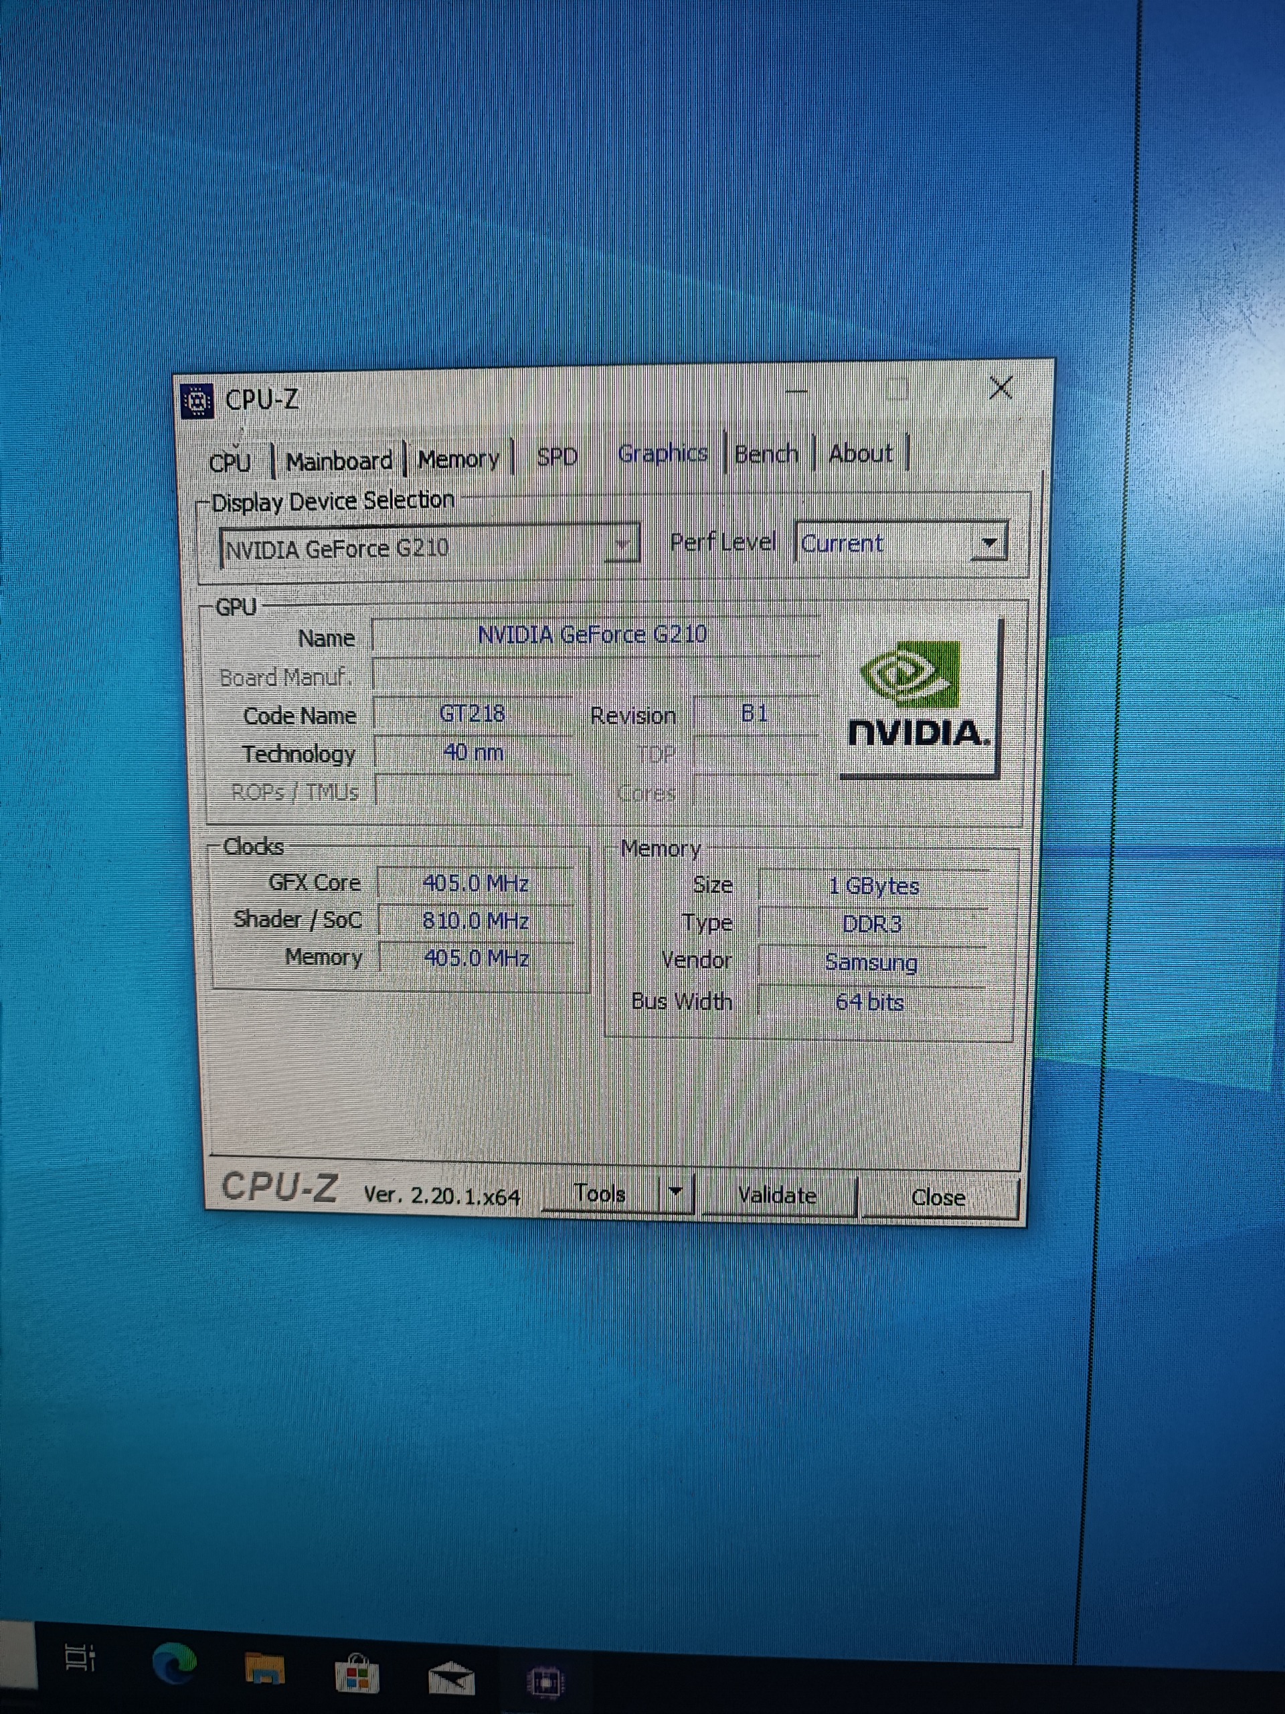Select the SPD tab
1285x1714 pixels.
pyautogui.click(x=558, y=457)
